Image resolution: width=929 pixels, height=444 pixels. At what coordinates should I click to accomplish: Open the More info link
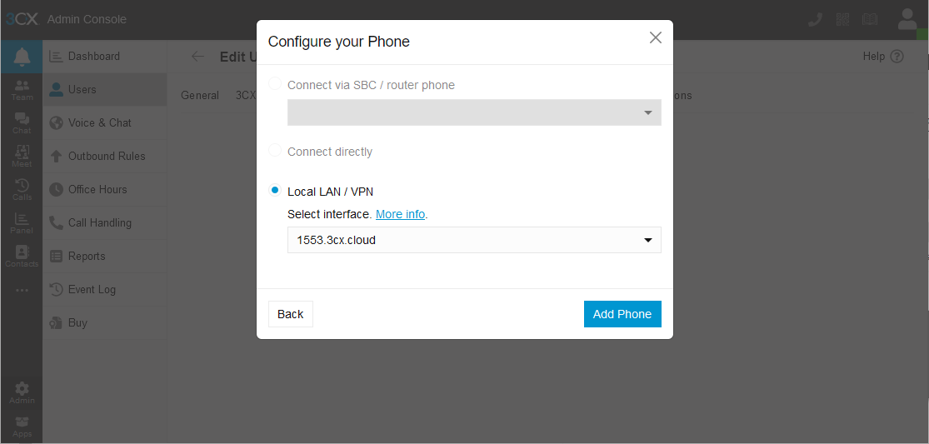point(401,214)
